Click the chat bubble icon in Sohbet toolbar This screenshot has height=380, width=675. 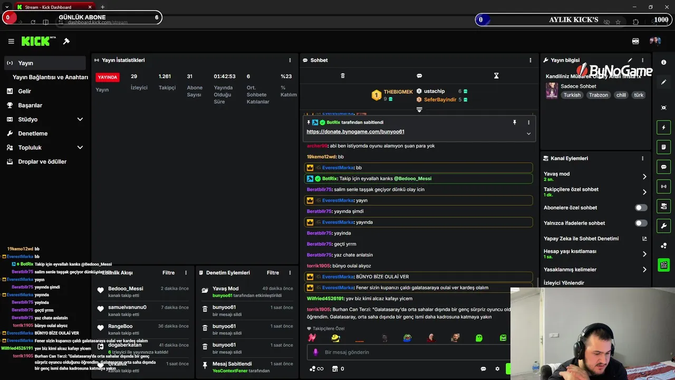[x=419, y=76]
